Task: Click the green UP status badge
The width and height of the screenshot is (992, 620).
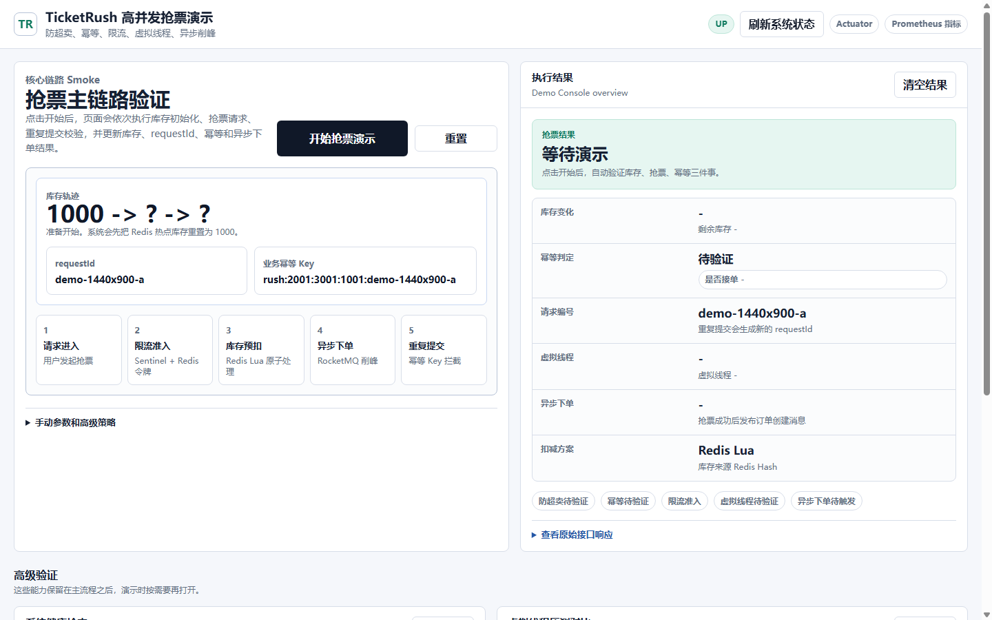Action: pyautogui.click(x=721, y=24)
